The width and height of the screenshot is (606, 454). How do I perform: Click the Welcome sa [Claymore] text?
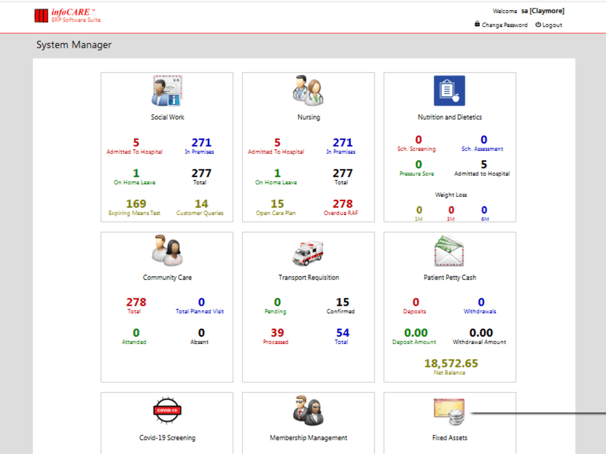[x=528, y=11]
